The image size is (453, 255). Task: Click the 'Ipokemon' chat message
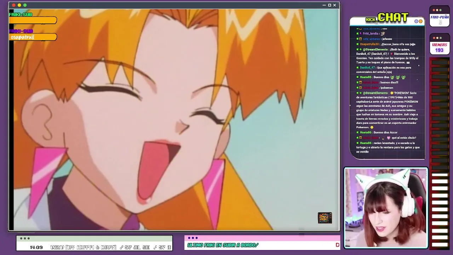click(x=386, y=88)
